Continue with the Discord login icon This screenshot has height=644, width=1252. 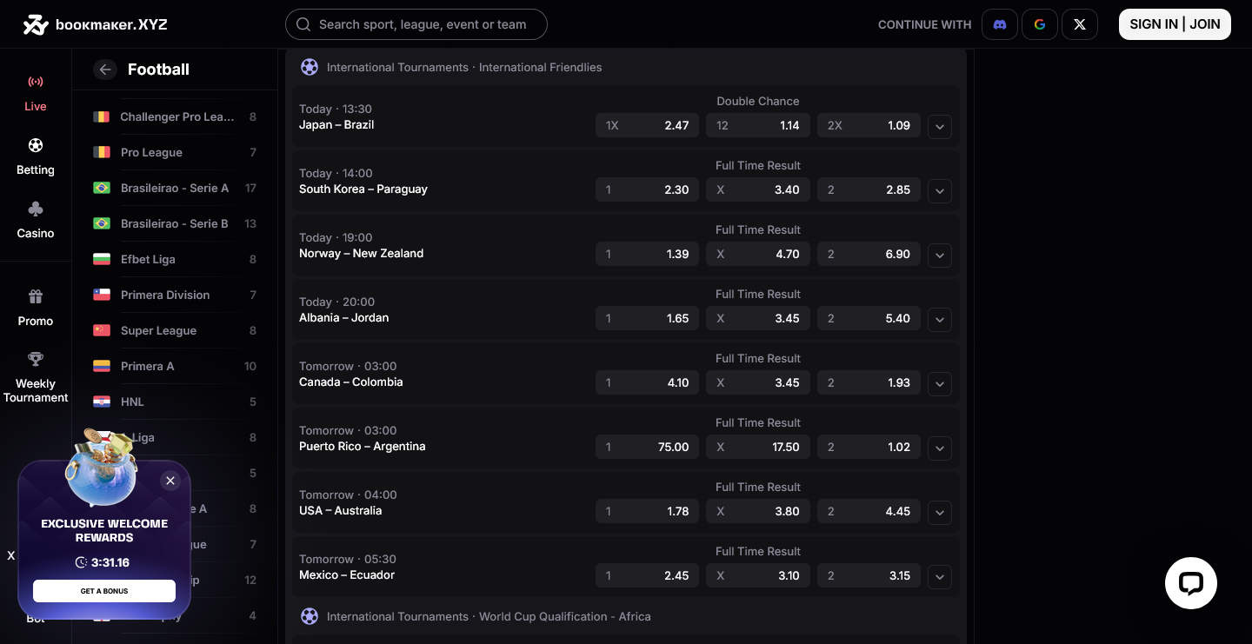(x=999, y=24)
